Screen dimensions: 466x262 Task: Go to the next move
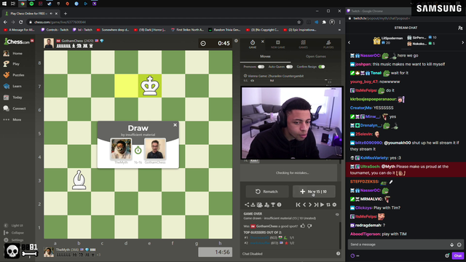pyautogui.click(x=310, y=205)
